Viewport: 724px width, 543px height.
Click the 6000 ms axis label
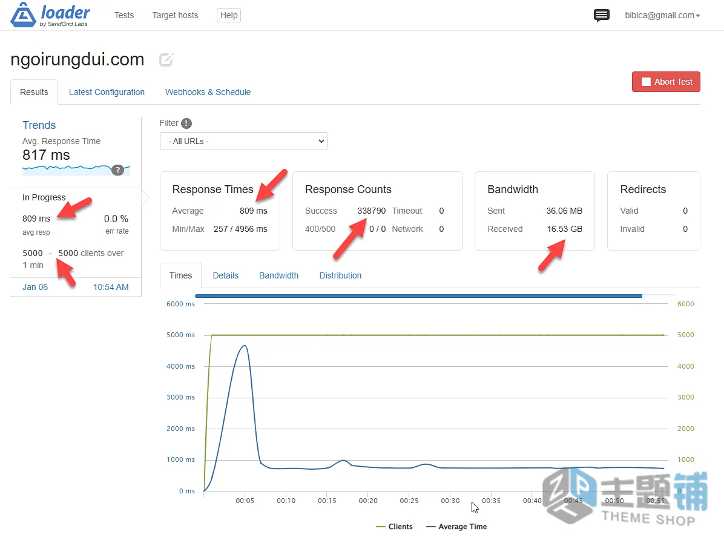pyautogui.click(x=180, y=304)
